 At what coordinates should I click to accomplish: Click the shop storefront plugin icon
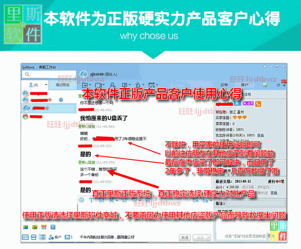[44, 227]
